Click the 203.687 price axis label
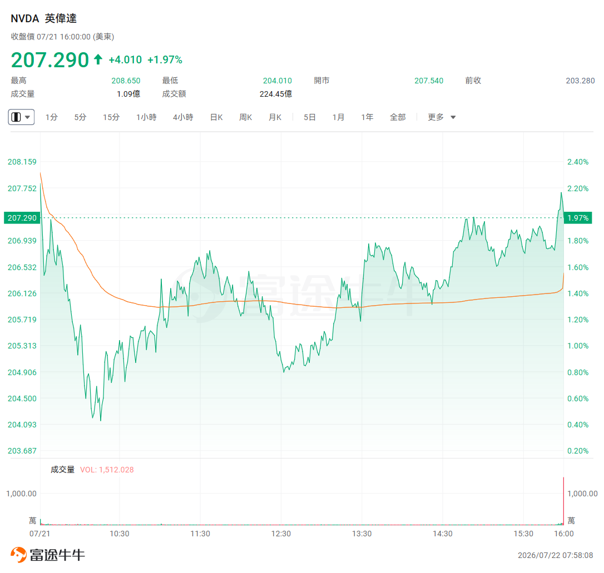Image resolution: width=604 pixels, height=573 pixels. (x=22, y=451)
